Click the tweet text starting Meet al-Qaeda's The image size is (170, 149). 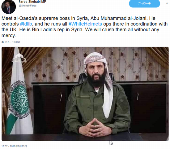click(84, 27)
